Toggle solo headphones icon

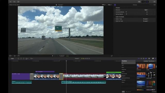click(x=143, y=59)
